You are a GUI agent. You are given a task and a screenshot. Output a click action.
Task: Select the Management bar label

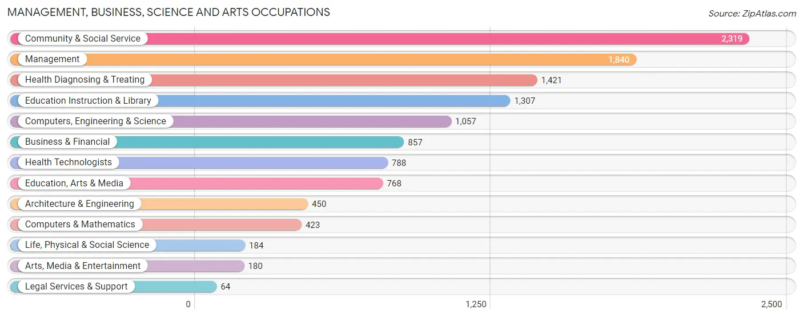(53, 59)
